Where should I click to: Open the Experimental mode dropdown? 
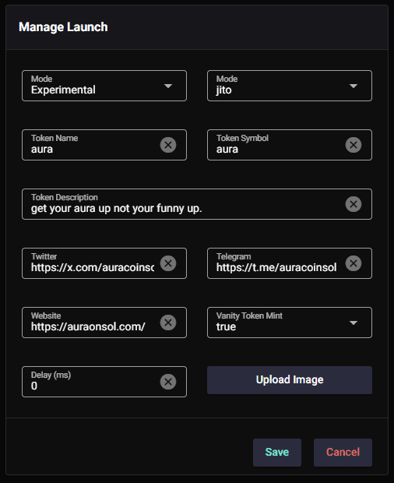click(x=104, y=86)
